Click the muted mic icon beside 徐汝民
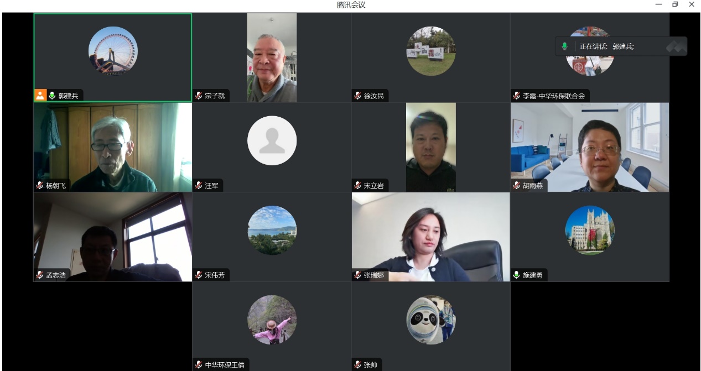Screen dimensions: 701x371 (x=358, y=96)
